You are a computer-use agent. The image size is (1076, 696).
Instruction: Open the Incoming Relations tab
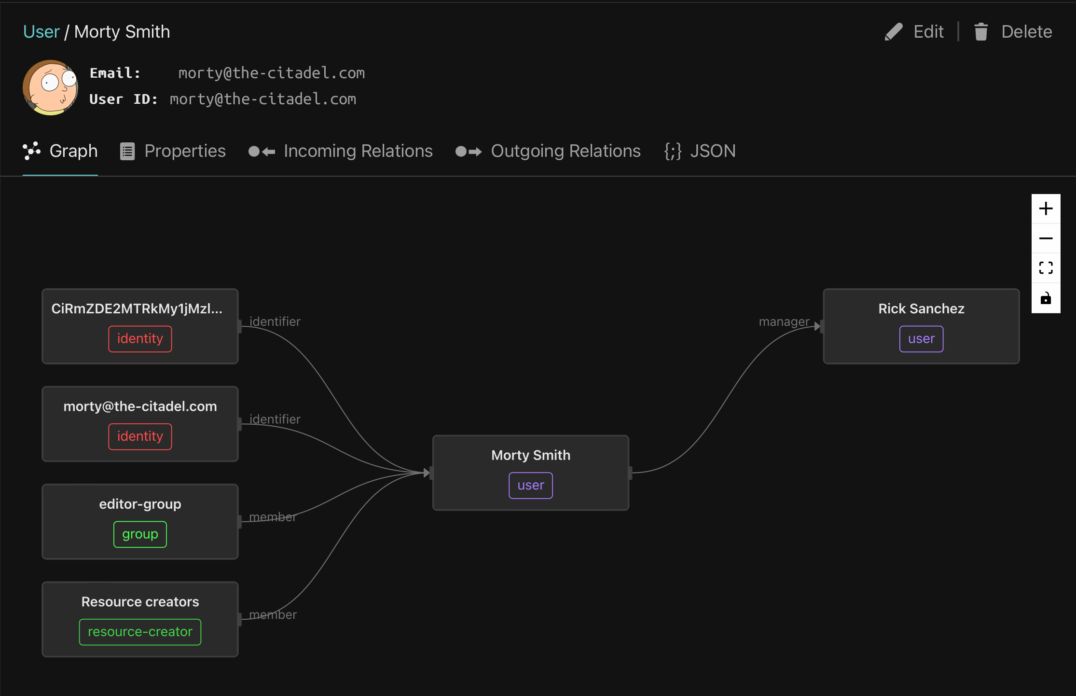click(x=340, y=151)
